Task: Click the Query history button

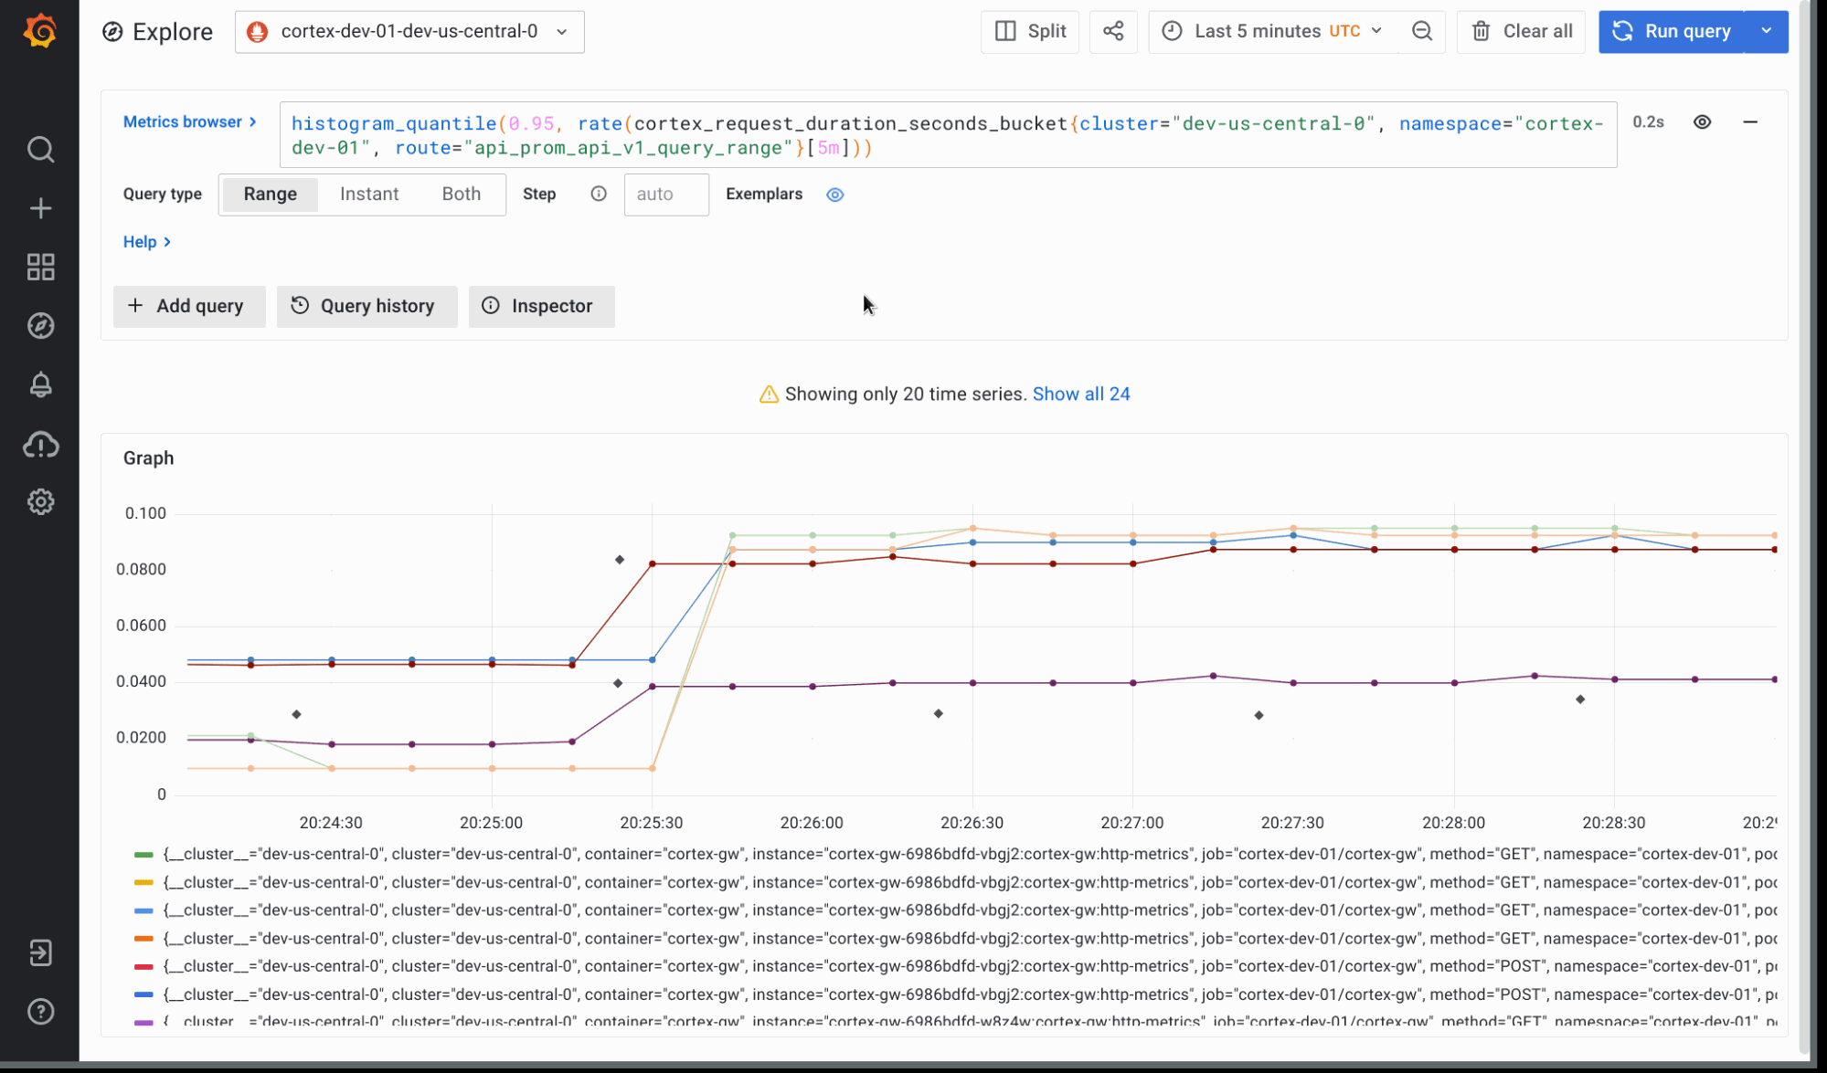Action: 366,306
